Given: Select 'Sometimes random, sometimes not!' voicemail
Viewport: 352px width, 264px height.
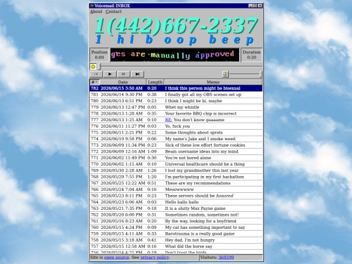Looking at the screenshot, I should click(176, 214).
